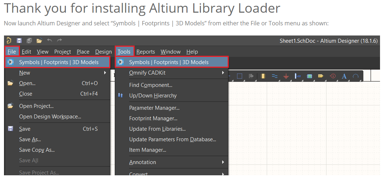Select the dashed rectangle selection tool
Screen dimensions: 384x180
tap(240, 76)
